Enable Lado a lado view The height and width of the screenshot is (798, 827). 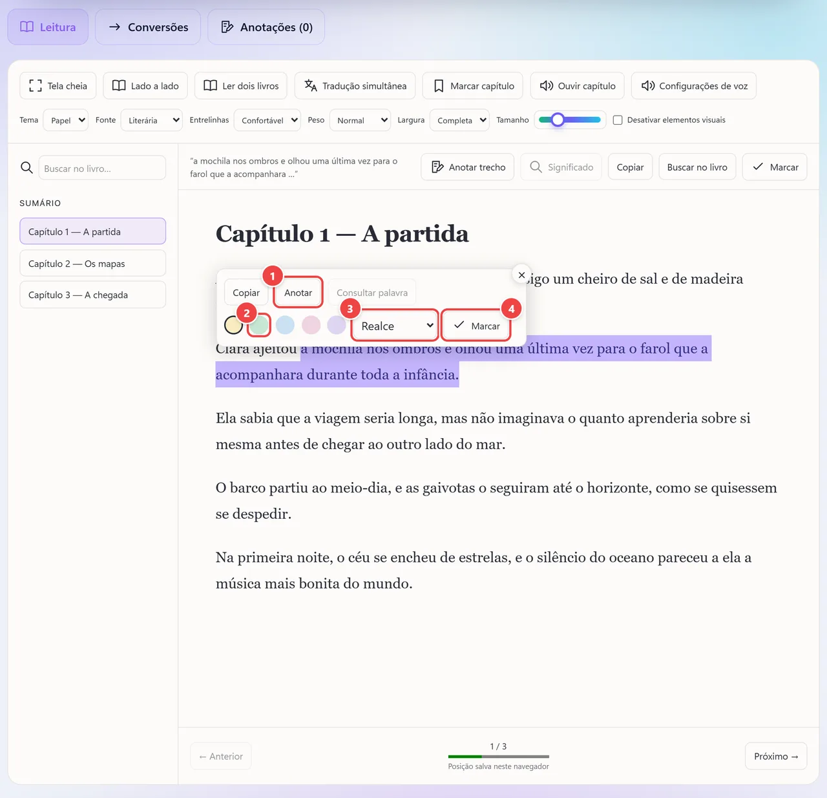[145, 86]
